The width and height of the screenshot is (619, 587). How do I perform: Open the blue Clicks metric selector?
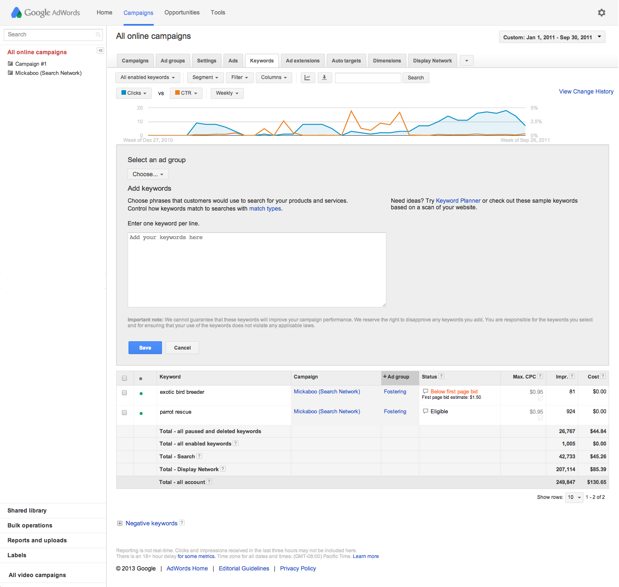coord(134,93)
